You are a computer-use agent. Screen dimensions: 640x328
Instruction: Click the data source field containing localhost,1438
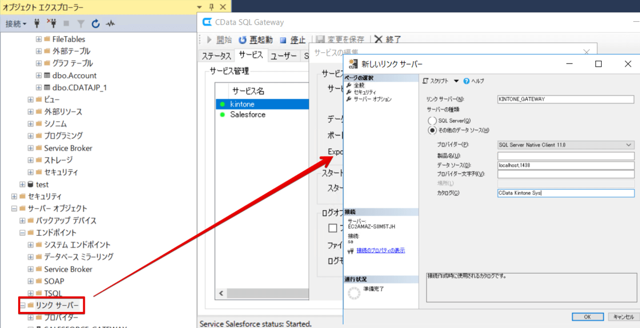[x=565, y=165]
